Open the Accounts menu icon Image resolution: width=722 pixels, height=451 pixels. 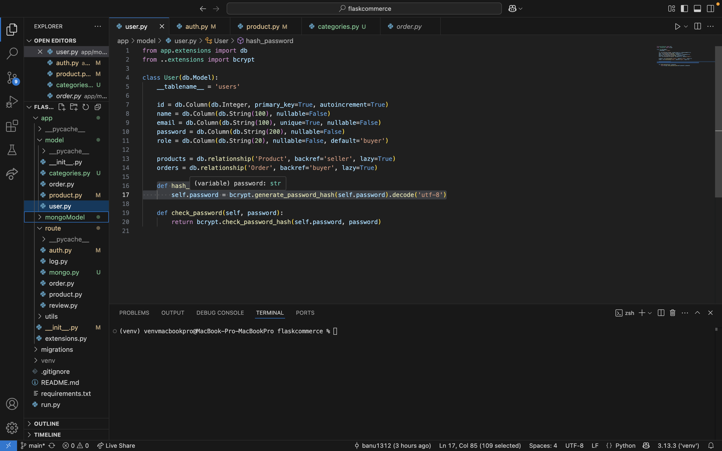coord(12,404)
